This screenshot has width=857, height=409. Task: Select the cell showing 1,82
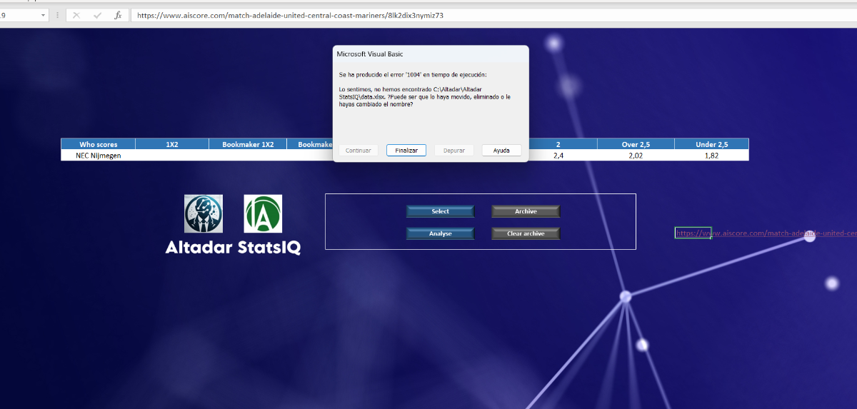[712, 155]
